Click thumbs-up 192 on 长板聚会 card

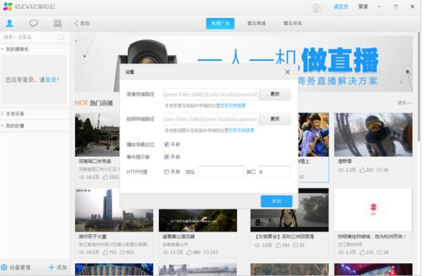[x=278, y=245]
